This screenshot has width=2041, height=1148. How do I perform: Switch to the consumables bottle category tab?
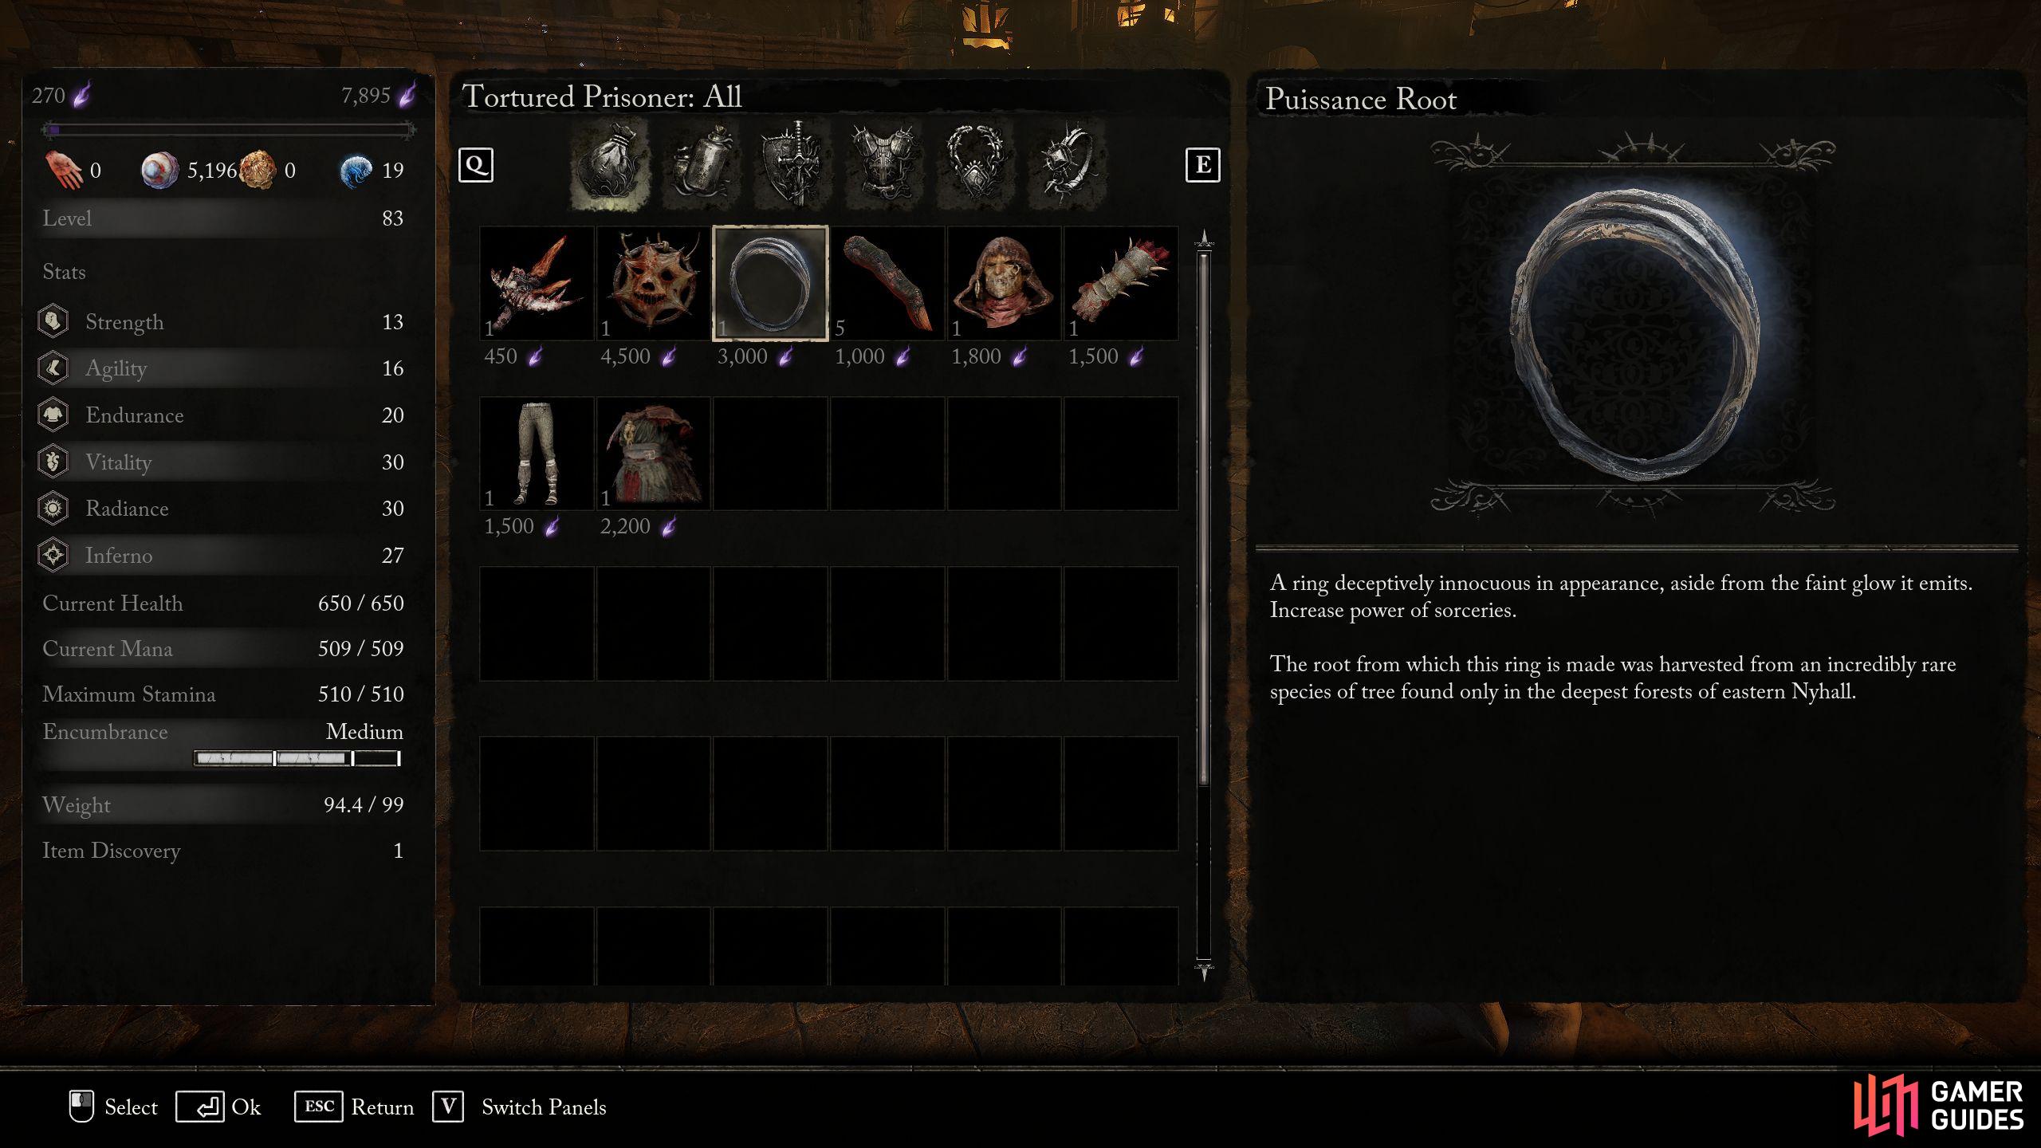point(702,165)
